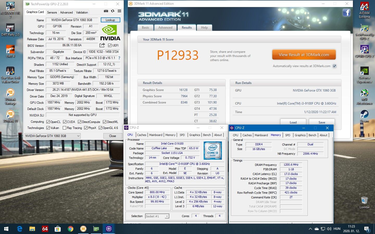Open taskbar clock showing 11:23
The image size is (375, 234).
[x=351, y=229]
